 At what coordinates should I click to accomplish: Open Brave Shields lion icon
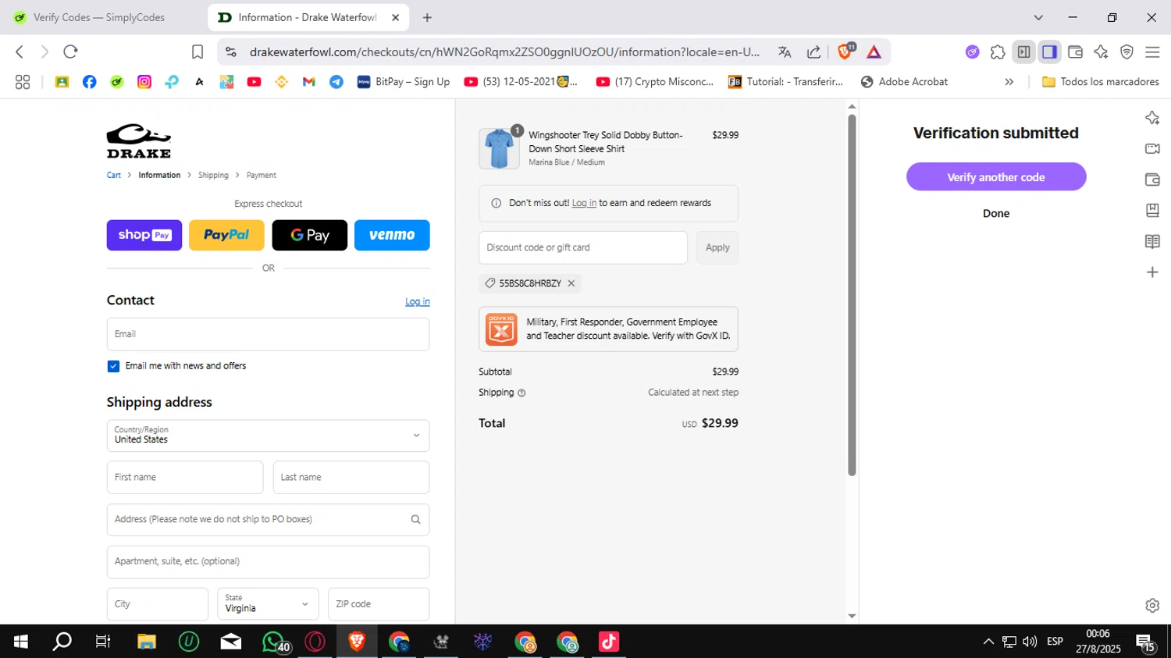click(x=844, y=52)
